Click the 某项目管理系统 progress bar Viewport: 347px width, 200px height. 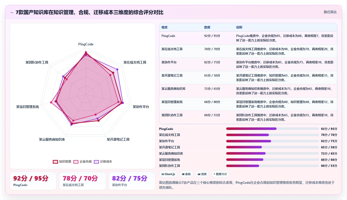[x=273, y=160]
